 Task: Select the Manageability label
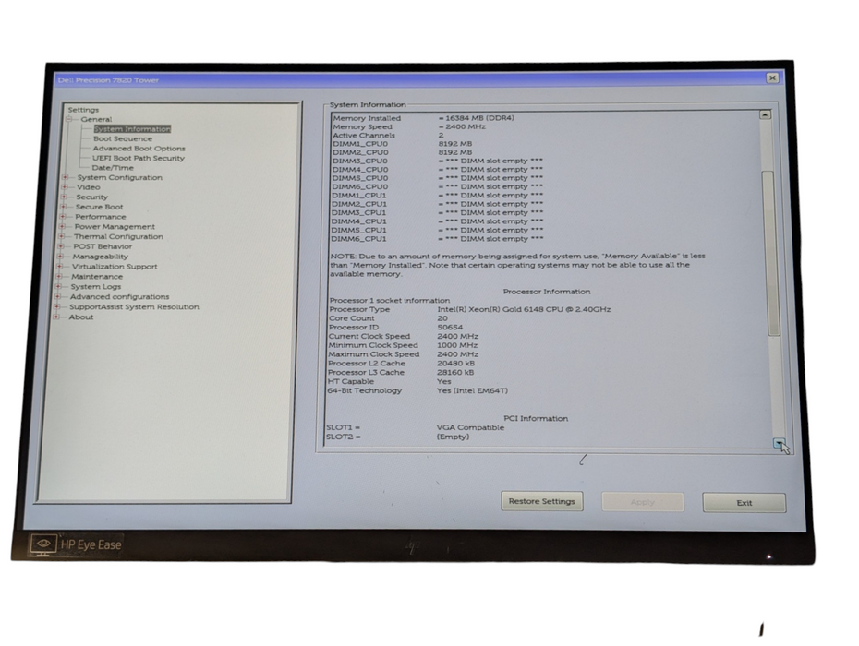[x=101, y=257]
